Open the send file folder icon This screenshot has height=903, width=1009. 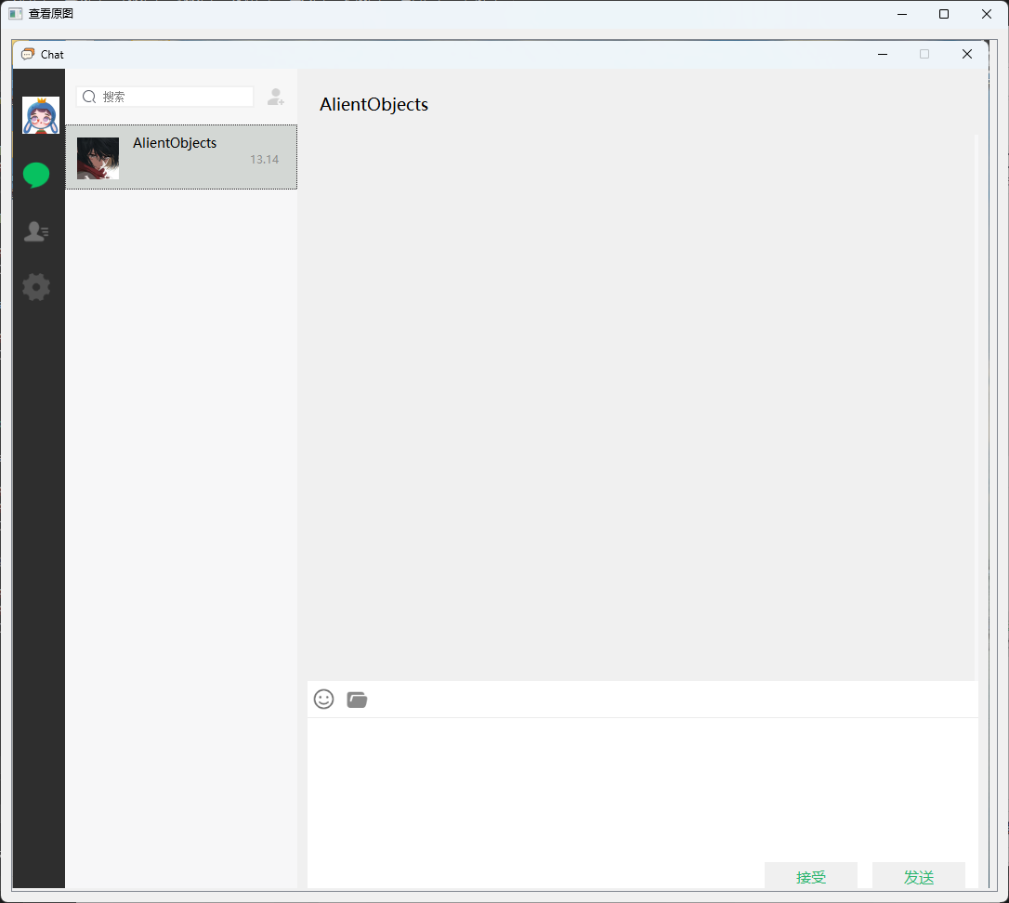pos(357,700)
